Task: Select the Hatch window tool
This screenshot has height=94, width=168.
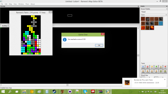Action: click(161, 71)
